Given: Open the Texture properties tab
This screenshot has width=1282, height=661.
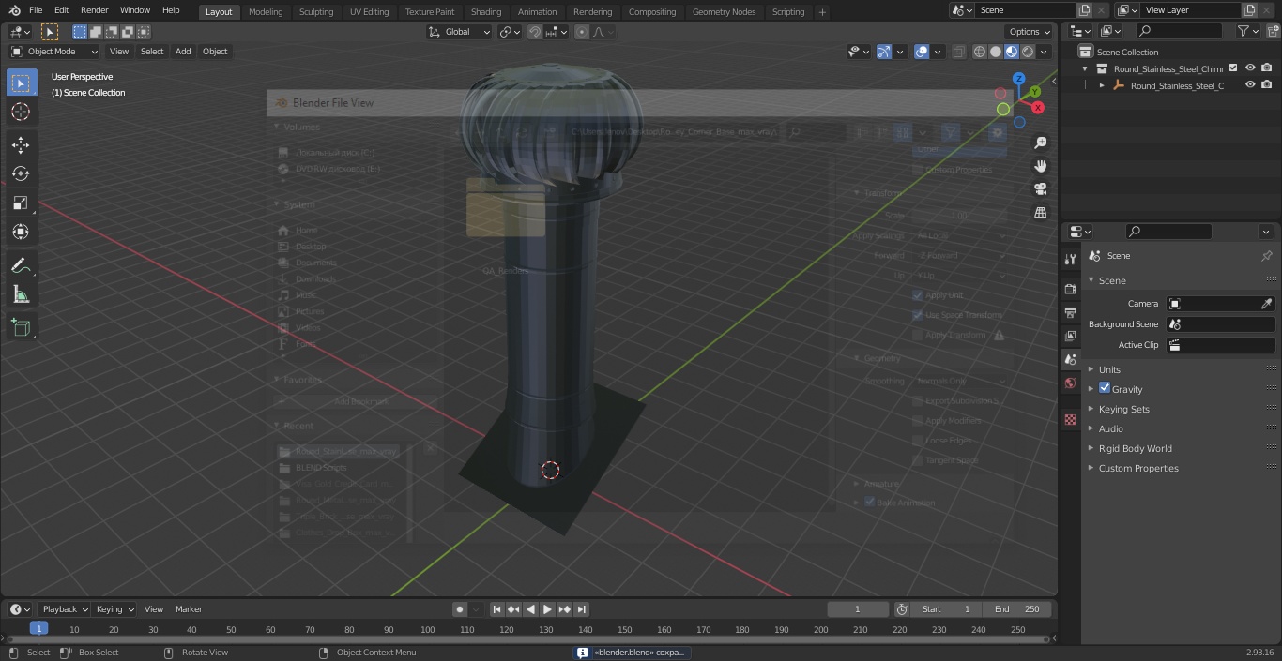Looking at the screenshot, I should coord(1070,419).
